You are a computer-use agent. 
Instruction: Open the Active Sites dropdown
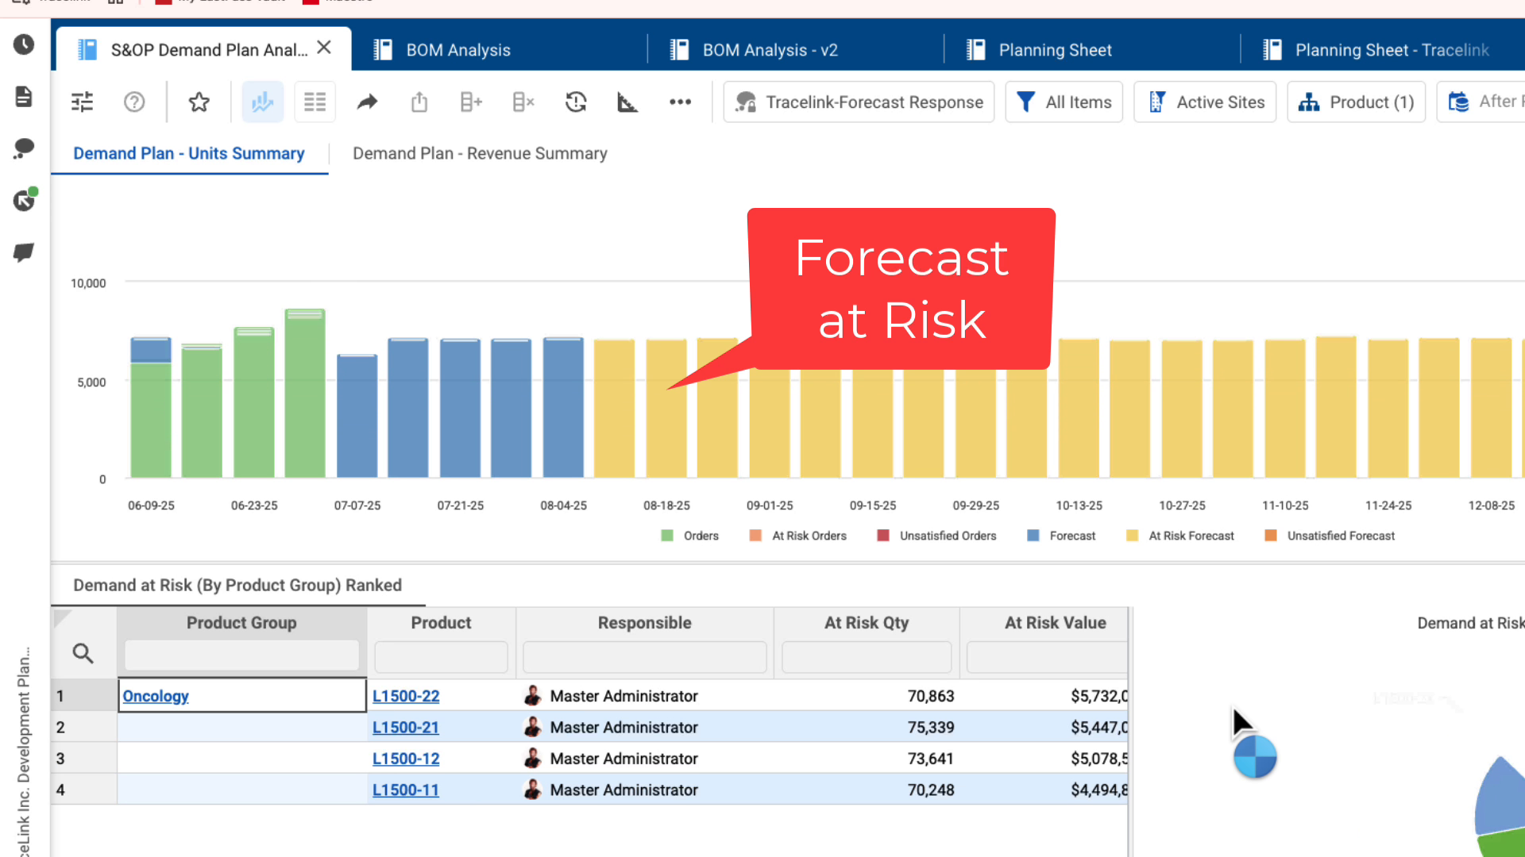coord(1204,102)
